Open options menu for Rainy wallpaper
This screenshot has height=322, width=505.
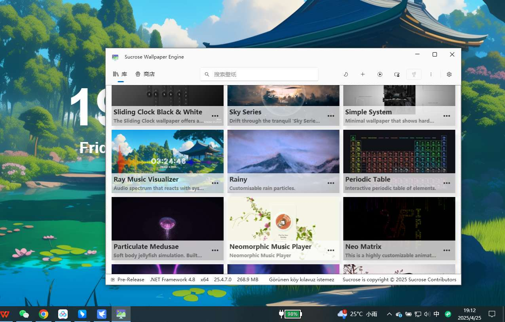click(x=331, y=183)
